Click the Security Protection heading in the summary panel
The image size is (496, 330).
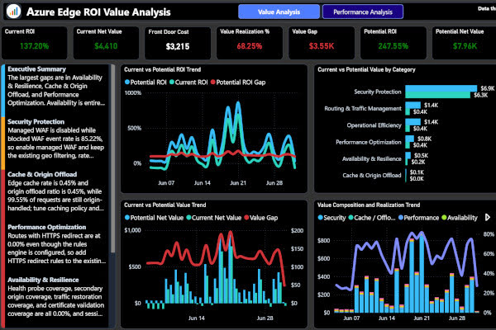pos(36,121)
